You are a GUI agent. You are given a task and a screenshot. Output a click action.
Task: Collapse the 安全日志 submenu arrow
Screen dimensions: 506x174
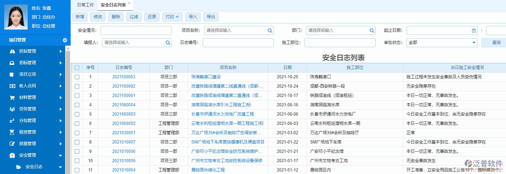(61, 167)
